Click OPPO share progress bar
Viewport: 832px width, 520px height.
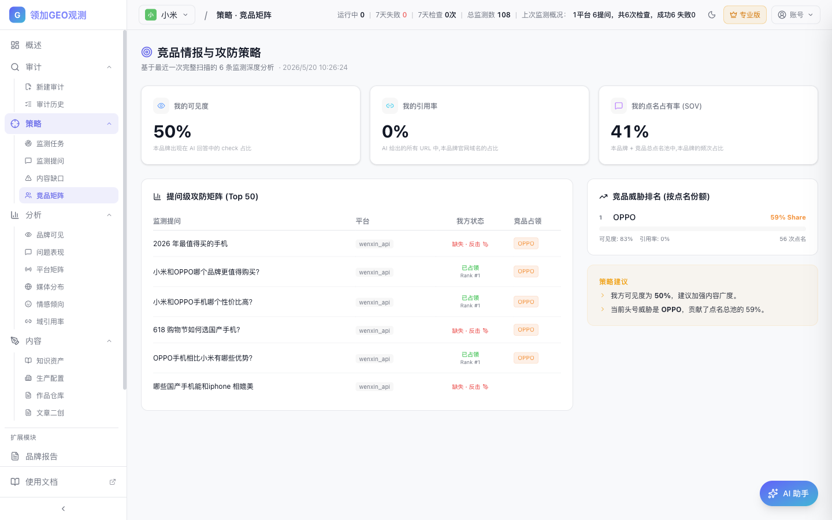click(703, 229)
